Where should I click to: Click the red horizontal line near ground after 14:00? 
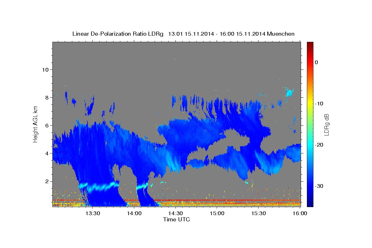(x=212, y=200)
